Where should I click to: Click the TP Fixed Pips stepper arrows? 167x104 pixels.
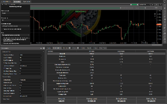(x=41, y=68)
